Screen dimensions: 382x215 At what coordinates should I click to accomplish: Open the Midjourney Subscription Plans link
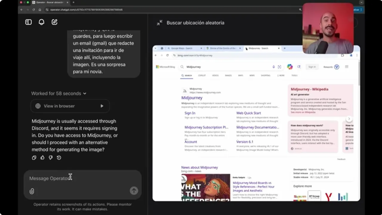206,127
